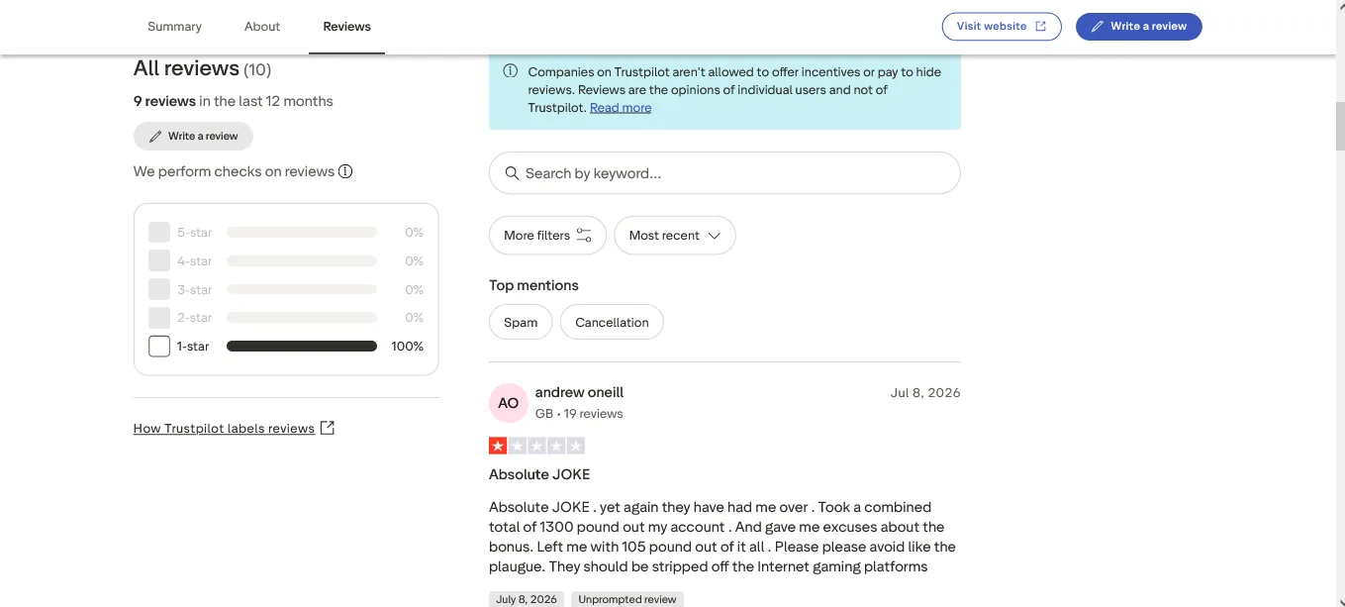
Task: Click the sliders icon in More filters
Action: click(x=584, y=236)
